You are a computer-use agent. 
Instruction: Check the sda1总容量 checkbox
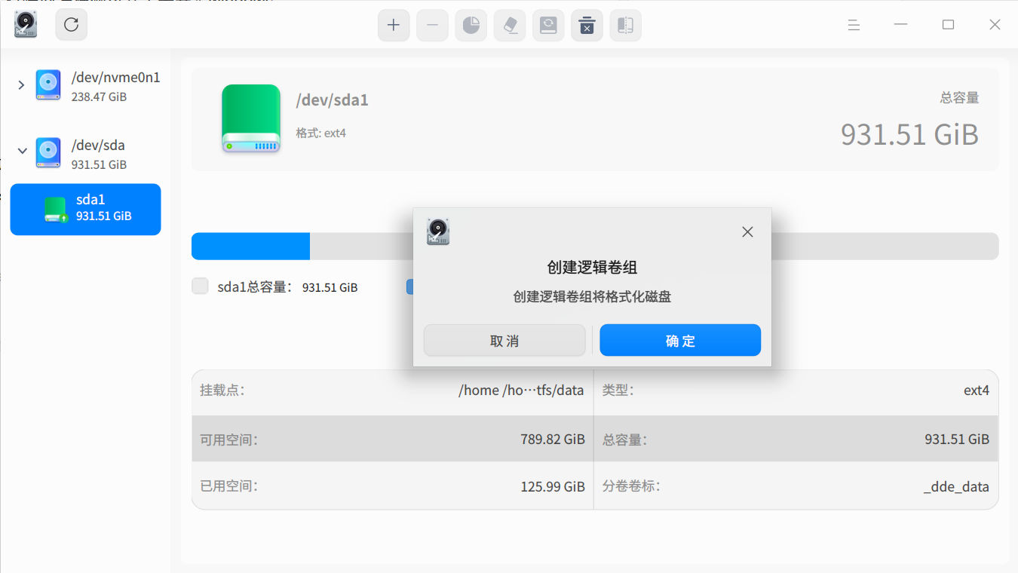pos(200,286)
